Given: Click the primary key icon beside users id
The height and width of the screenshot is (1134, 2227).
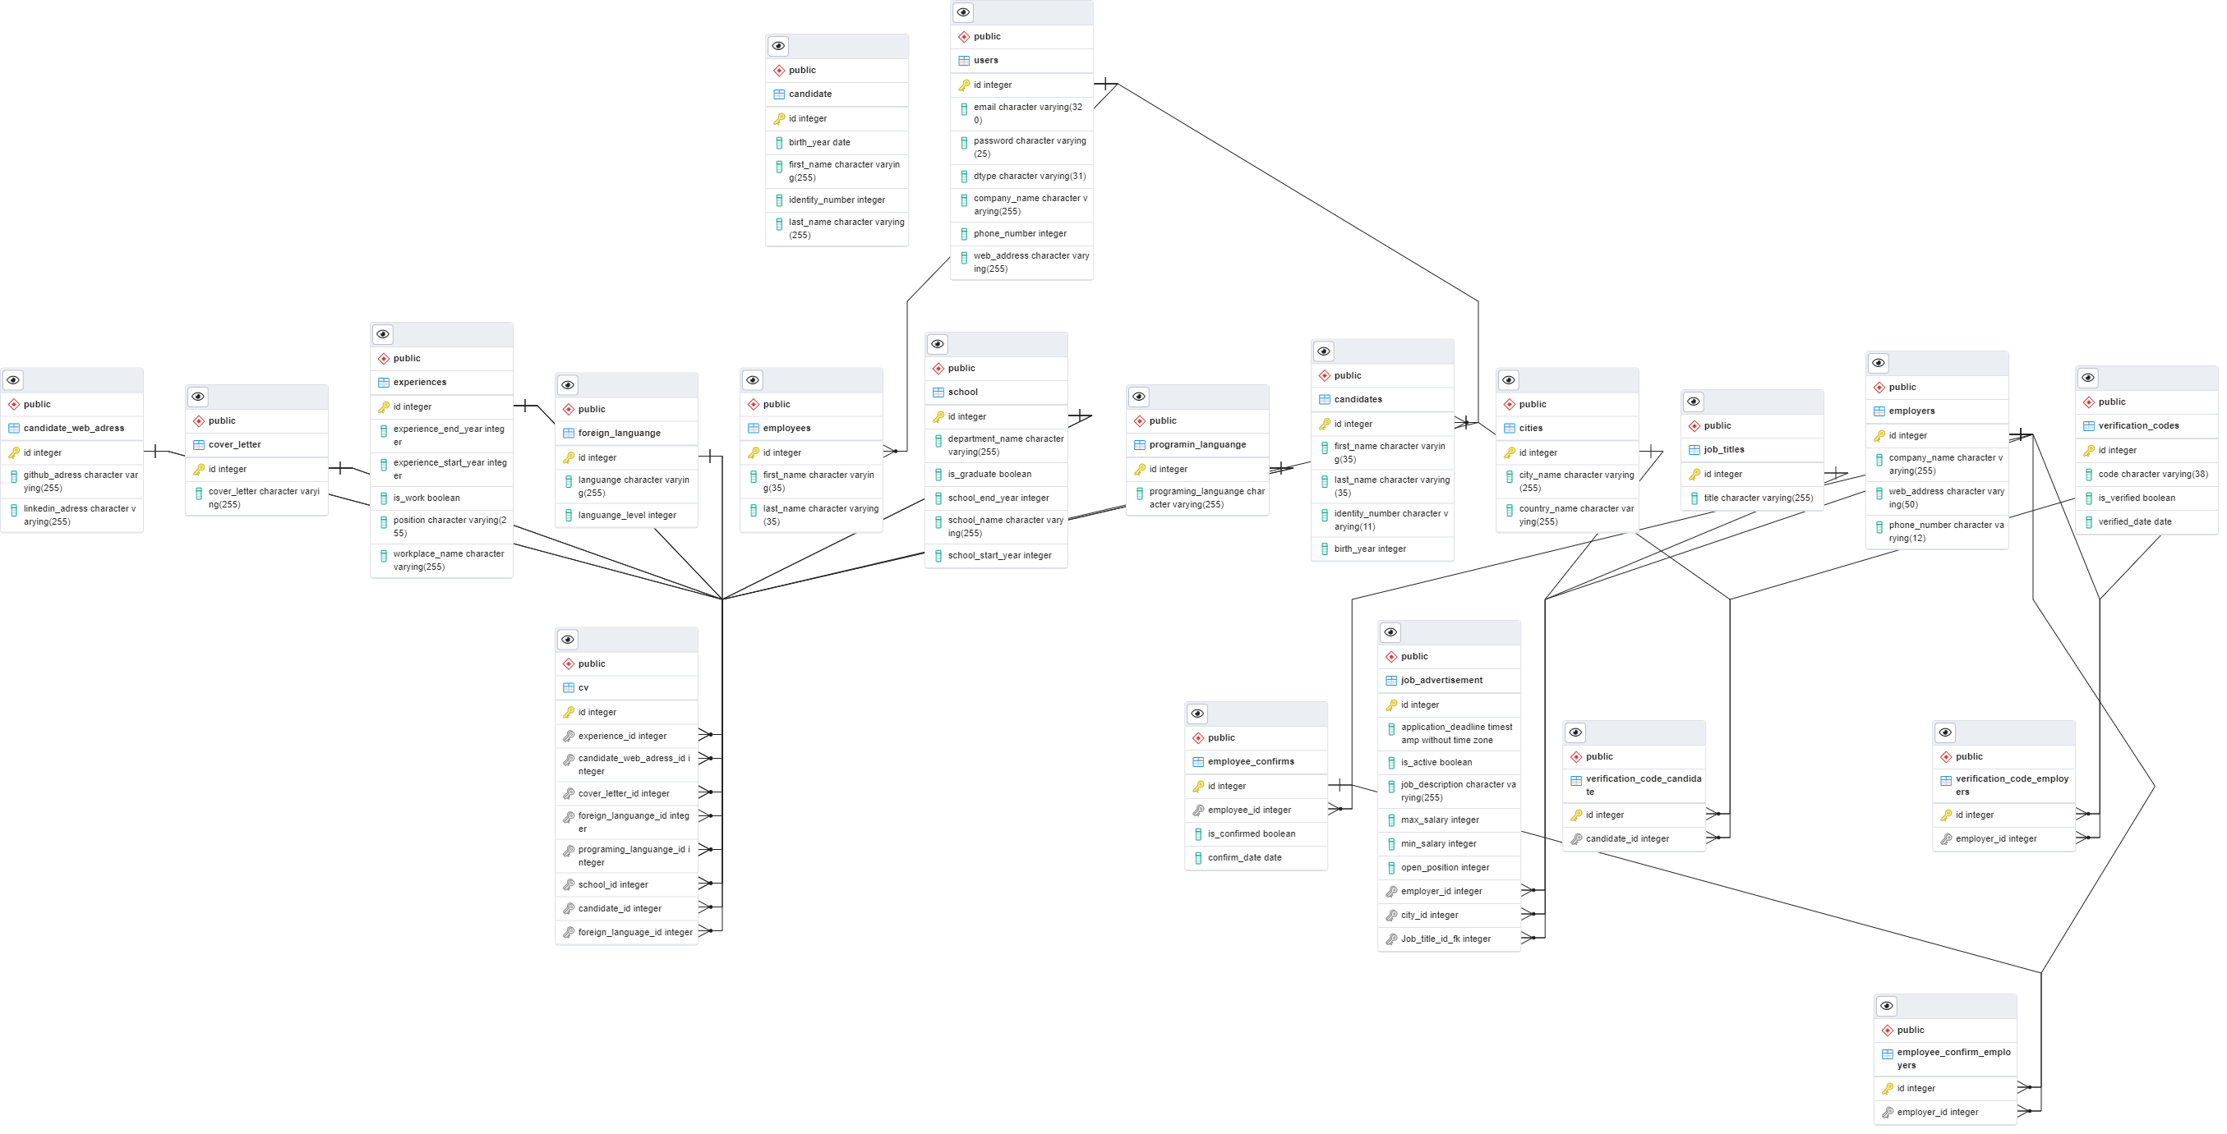Looking at the screenshot, I should pyautogui.click(x=962, y=84).
